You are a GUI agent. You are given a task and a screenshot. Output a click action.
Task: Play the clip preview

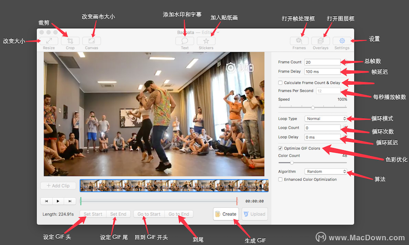tap(58, 201)
